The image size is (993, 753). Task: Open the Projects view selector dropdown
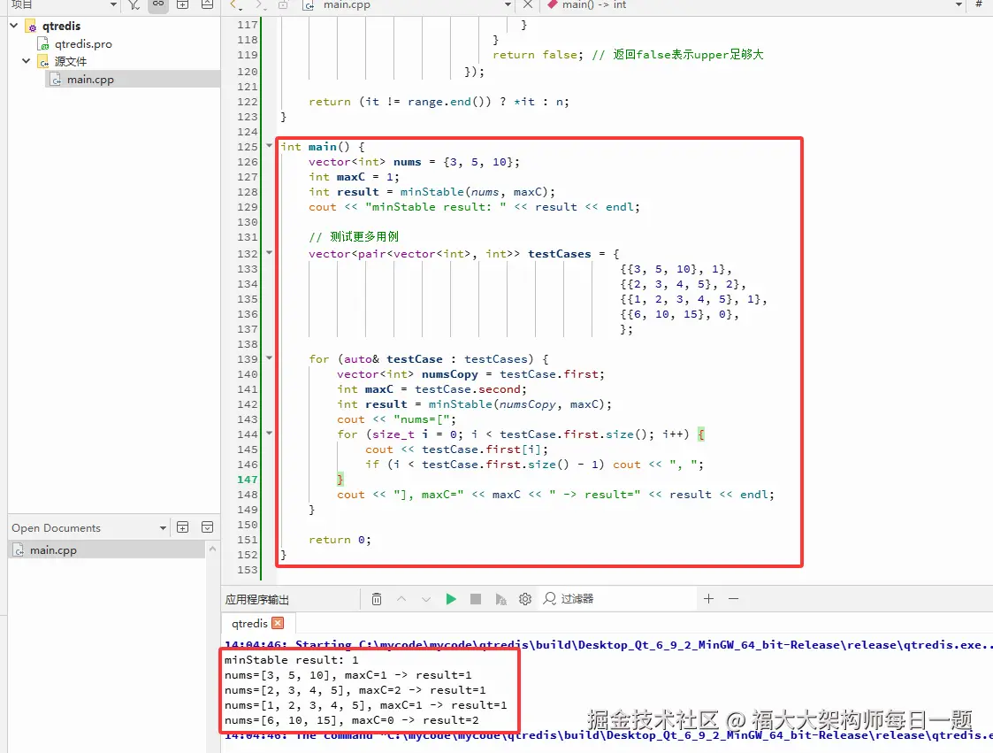pos(112,4)
